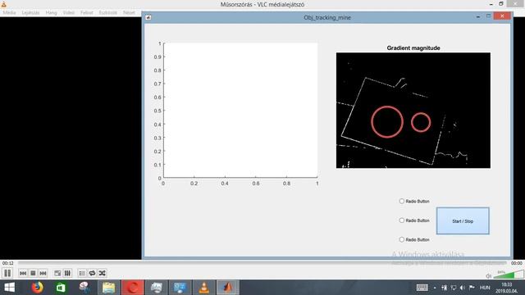This screenshot has height=295, width=525.
Task: Open the blue monitor-icon taskbar app
Action: coord(180,288)
